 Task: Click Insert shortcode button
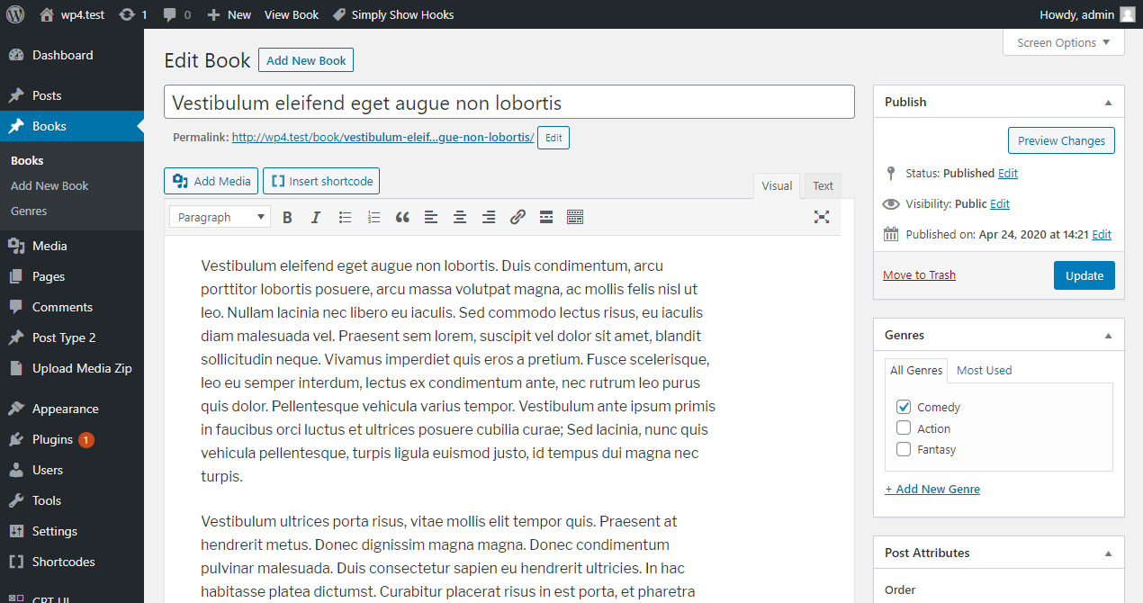pyautogui.click(x=321, y=181)
